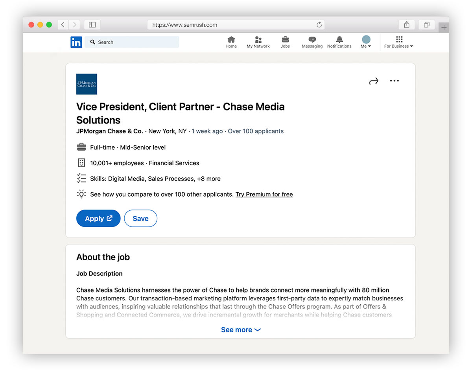Go to the Jobs briefcase icon
This screenshot has height=370, width=472.
(285, 40)
